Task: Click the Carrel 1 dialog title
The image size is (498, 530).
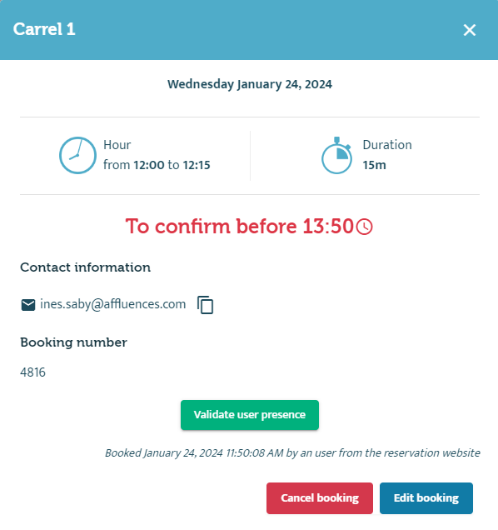Action: click(x=44, y=29)
